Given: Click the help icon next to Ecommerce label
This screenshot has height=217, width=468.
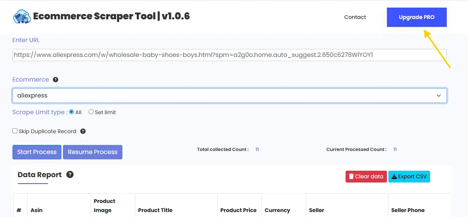Looking at the screenshot, I should coord(56,80).
